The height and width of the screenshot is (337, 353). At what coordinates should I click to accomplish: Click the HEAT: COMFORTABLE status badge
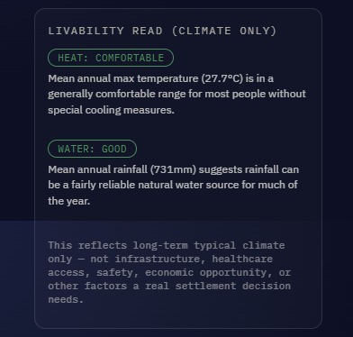point(111,58)
